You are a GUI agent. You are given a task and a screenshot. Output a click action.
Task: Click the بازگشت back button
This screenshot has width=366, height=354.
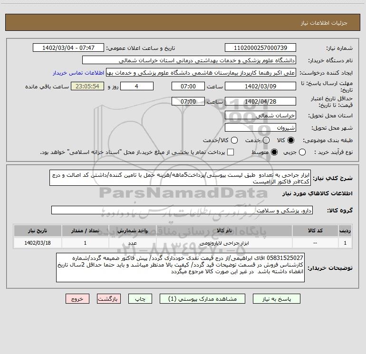[109, 299]
